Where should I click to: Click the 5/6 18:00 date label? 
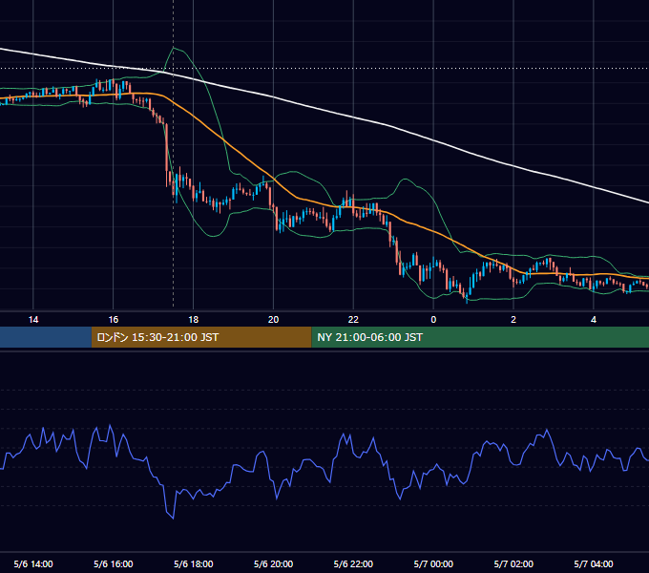194,563
